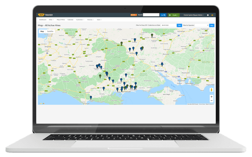Switch map to Satellite view
The image size is (252, 157).
50,31
